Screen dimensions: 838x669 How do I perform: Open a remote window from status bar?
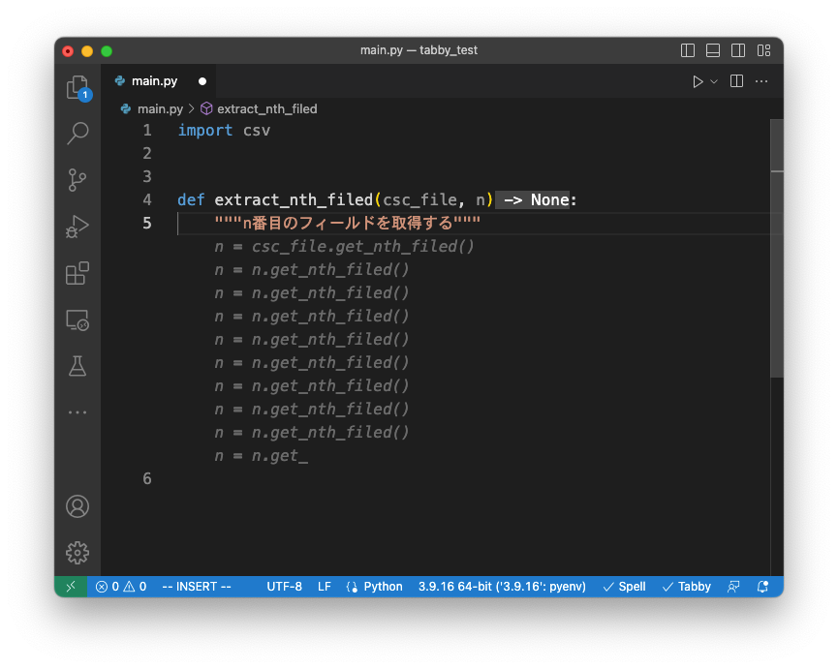point(71,587)
